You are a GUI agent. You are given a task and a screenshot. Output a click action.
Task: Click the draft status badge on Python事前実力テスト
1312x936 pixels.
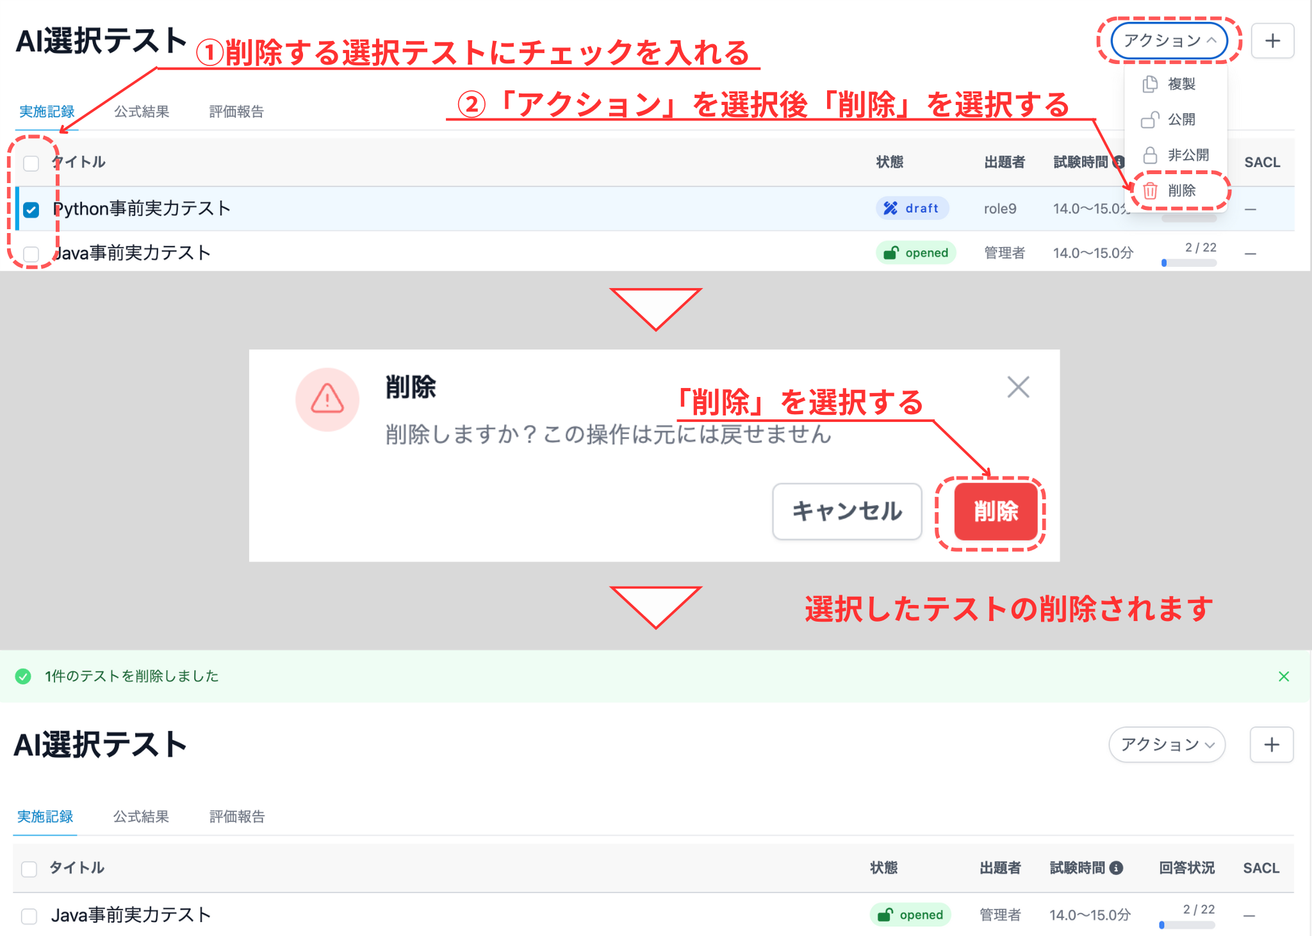pyautogui.click(x=912, y=208)
